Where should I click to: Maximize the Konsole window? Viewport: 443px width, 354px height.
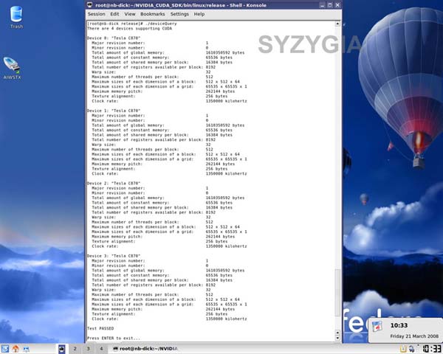[329, 4]
